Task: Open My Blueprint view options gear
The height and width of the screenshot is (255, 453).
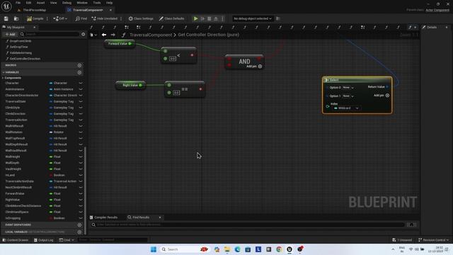Action: tap(84, 34)
